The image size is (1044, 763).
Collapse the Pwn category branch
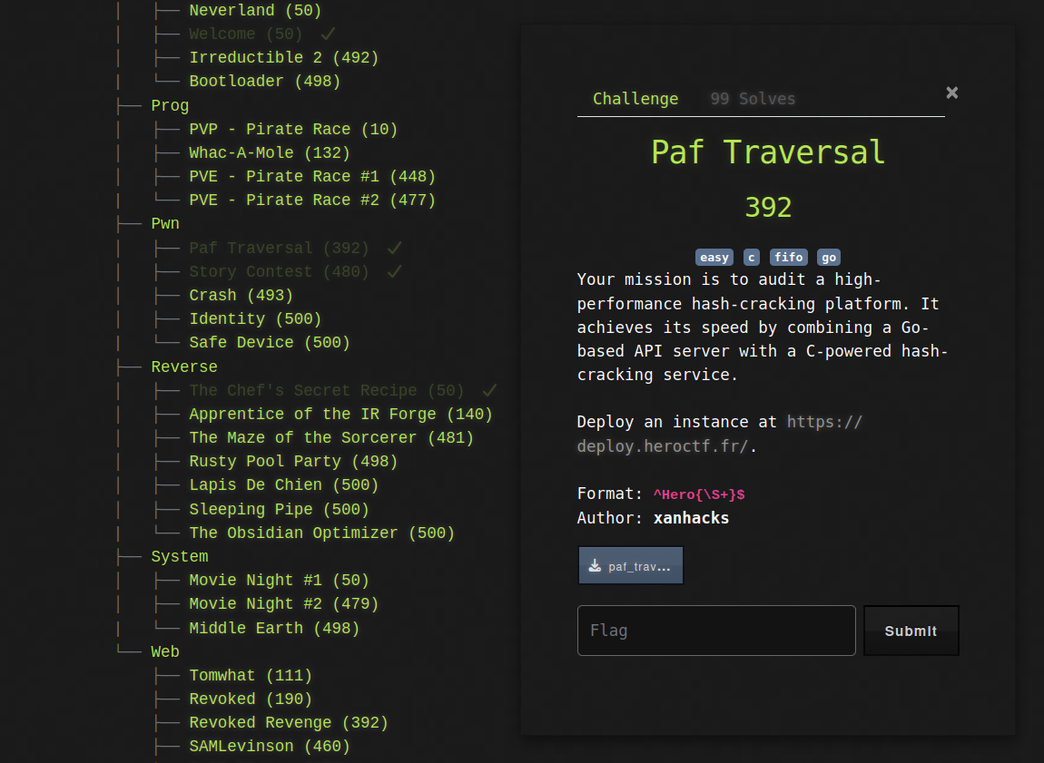pyautogui.click(x=165, y=222)
